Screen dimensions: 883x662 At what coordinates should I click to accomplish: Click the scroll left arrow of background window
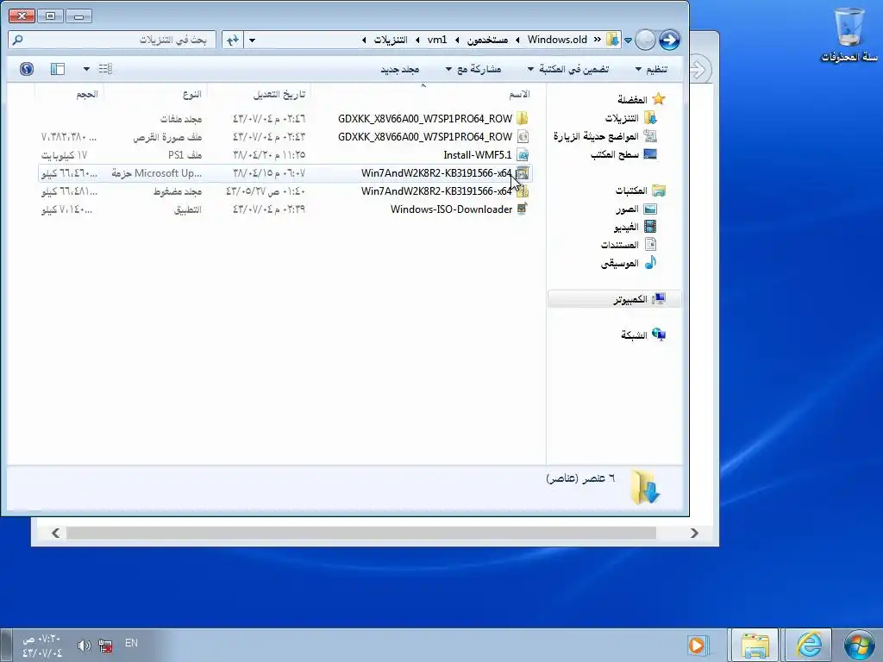[55, 533]
